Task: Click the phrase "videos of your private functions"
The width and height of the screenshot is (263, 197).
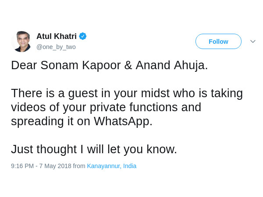Action: [106, 107]
